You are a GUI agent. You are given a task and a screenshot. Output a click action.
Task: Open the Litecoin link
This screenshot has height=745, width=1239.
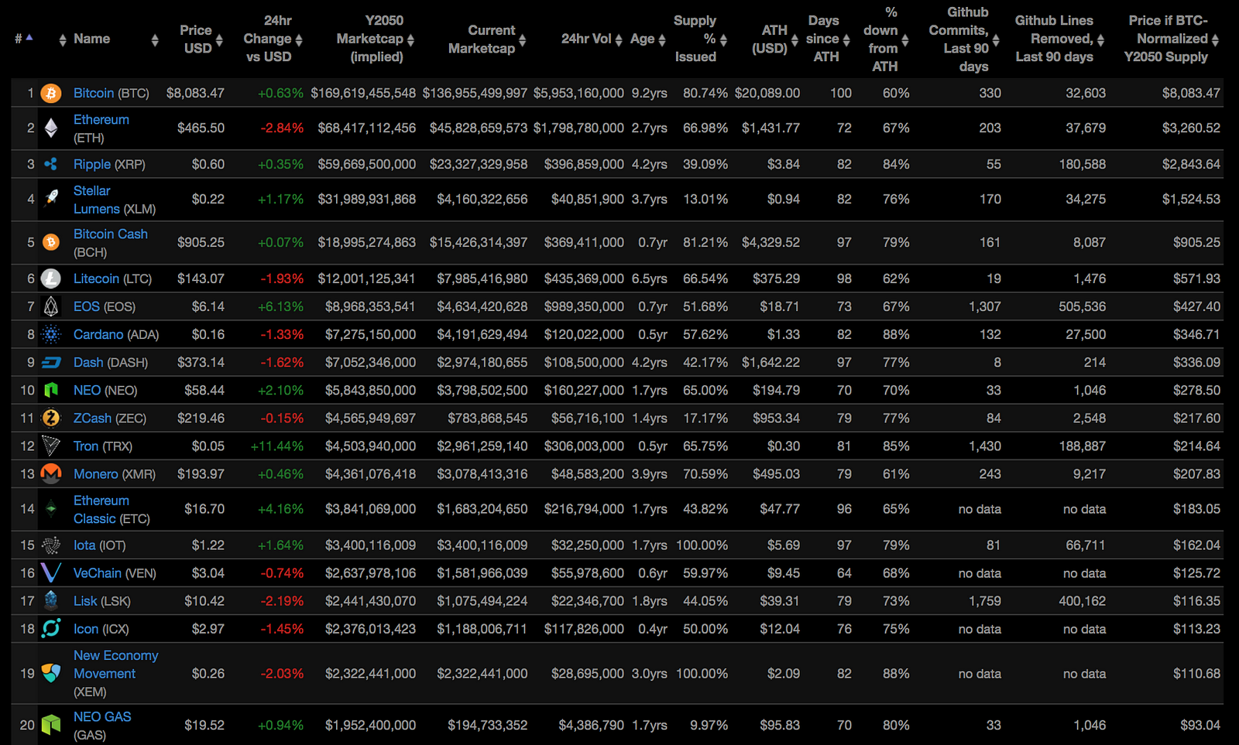point(97,279)
